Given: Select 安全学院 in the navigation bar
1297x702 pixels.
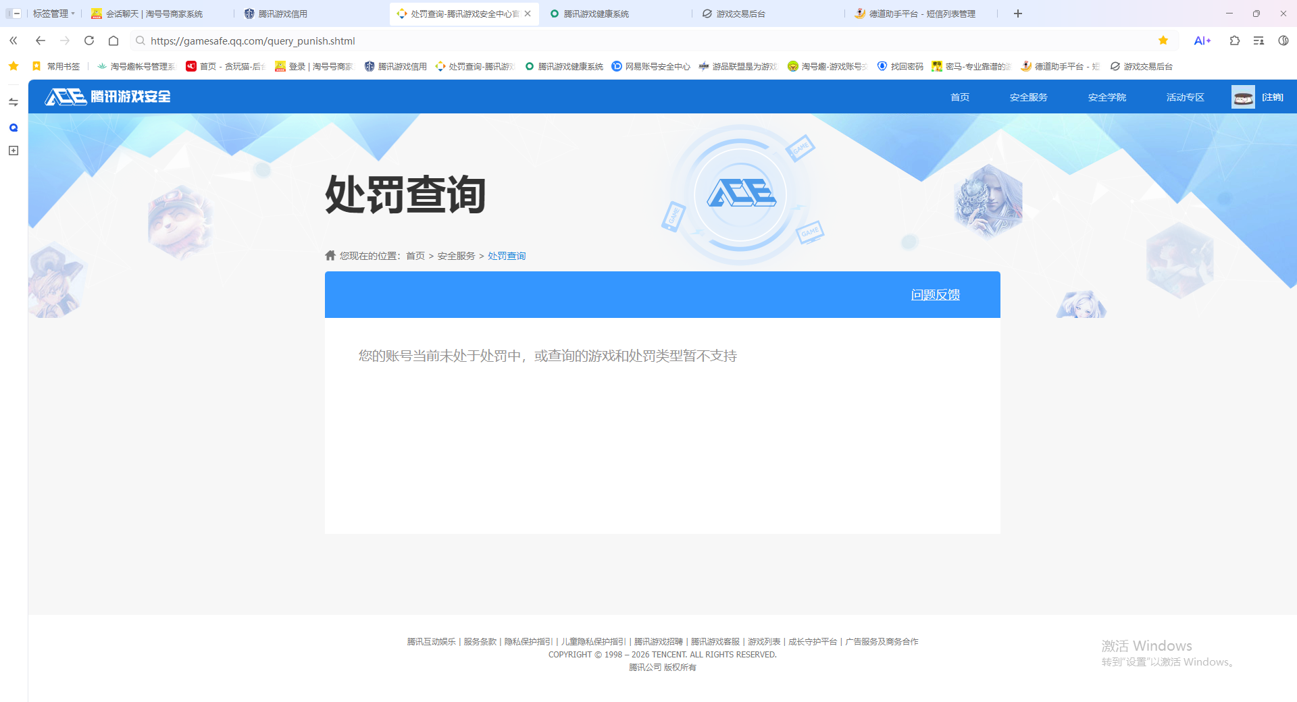Looking at the screenshot, I should pos(1106,97).
